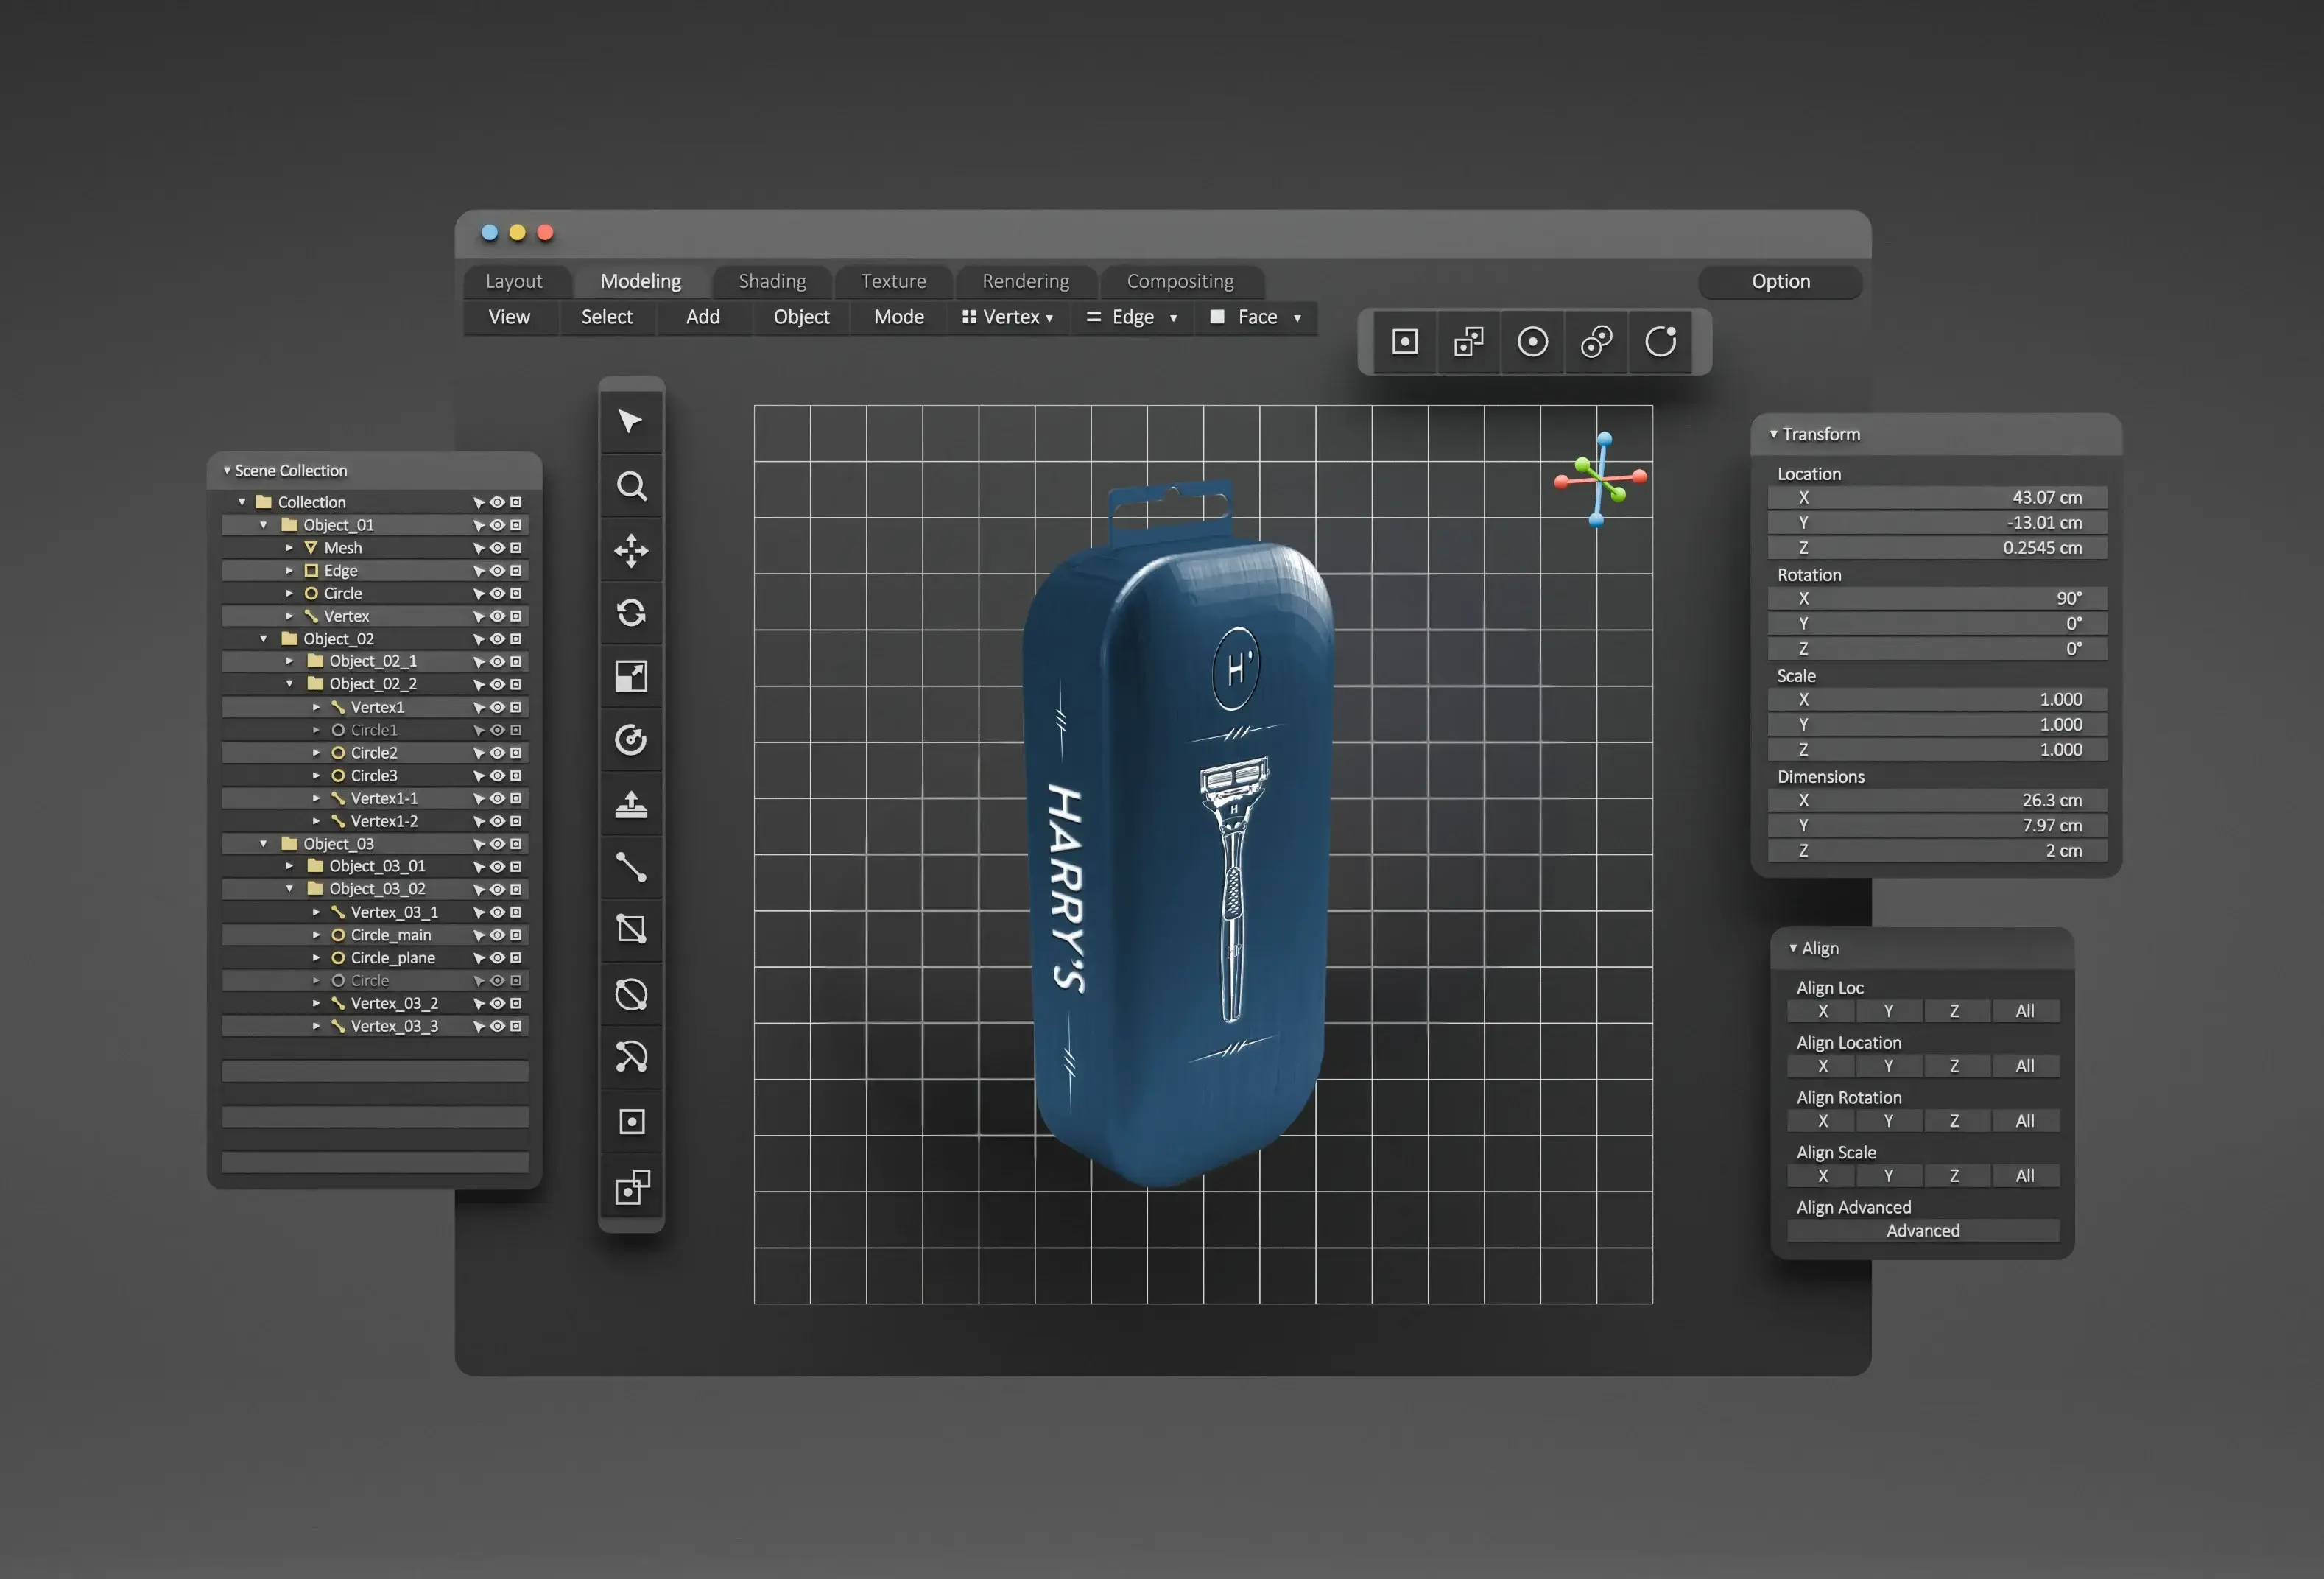Select the Vertex1-1 outliner row
The width and height of the screenshot is (2324, 1579).
tap(375, 798)
